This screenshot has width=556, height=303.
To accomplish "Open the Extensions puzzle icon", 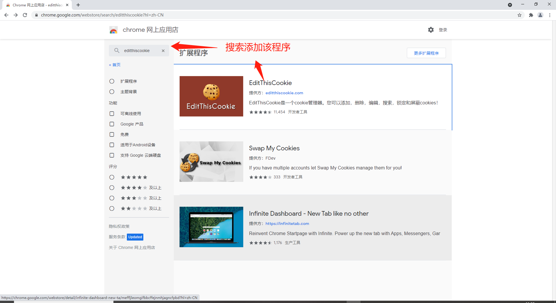I will coord(531,15).
